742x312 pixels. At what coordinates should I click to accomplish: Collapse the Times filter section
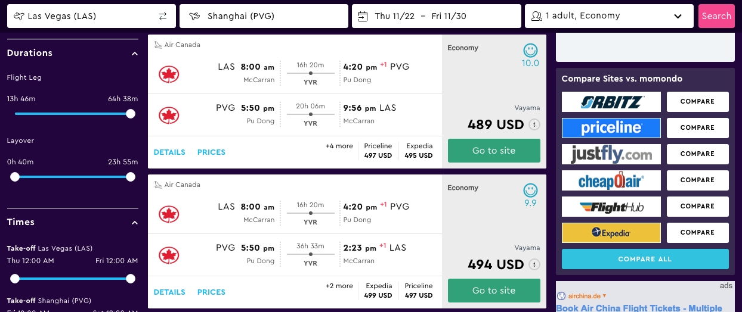pyautogui.click(x=135, y=223)
